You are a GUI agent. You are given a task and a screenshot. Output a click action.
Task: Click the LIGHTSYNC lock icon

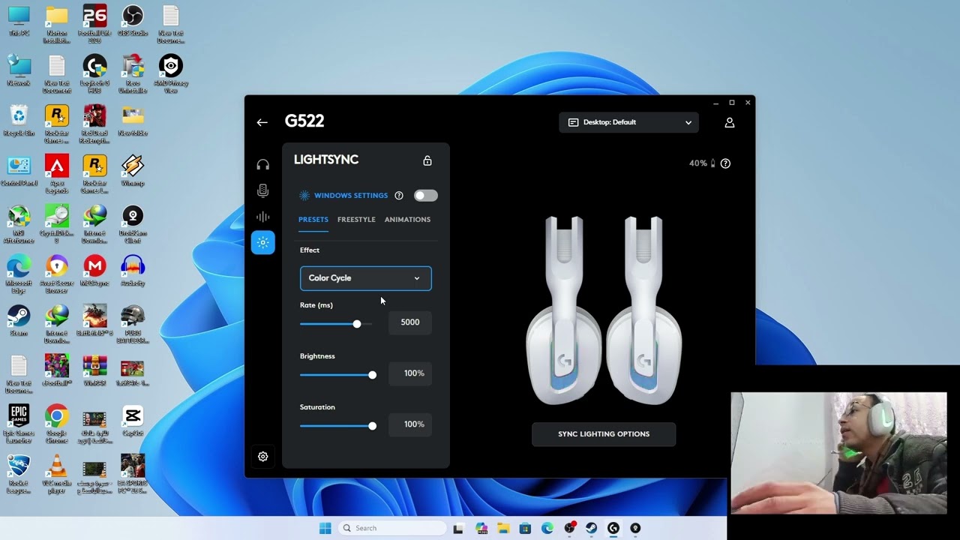point(427,160)
